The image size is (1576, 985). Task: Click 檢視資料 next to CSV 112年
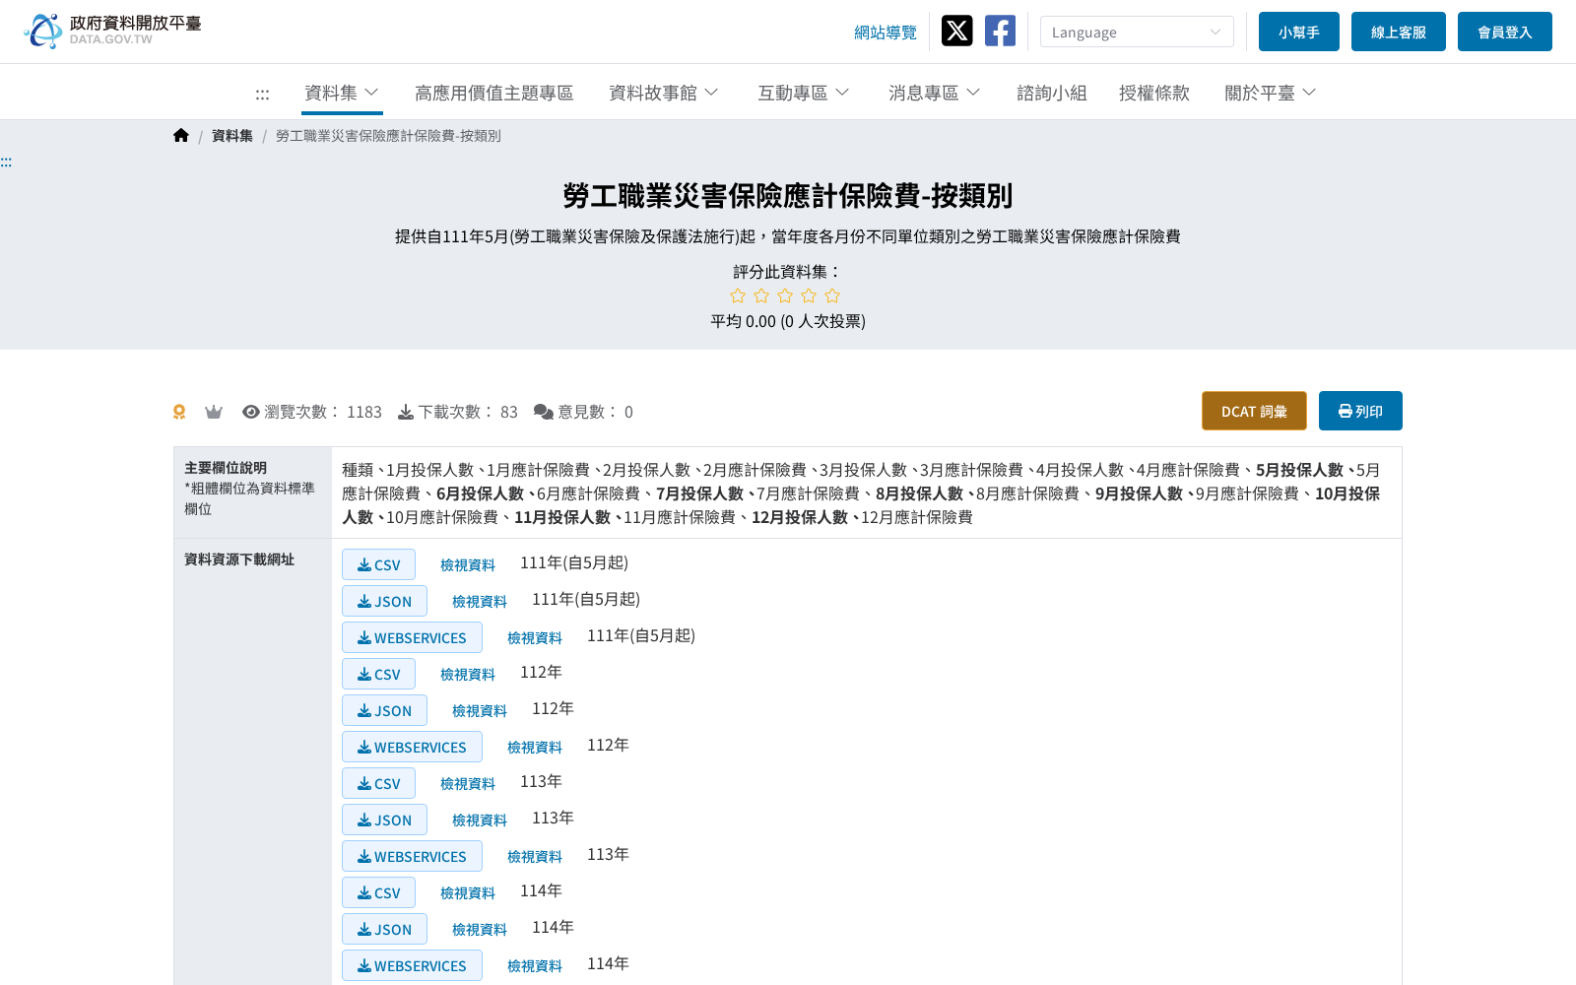(x=468, y=674)
